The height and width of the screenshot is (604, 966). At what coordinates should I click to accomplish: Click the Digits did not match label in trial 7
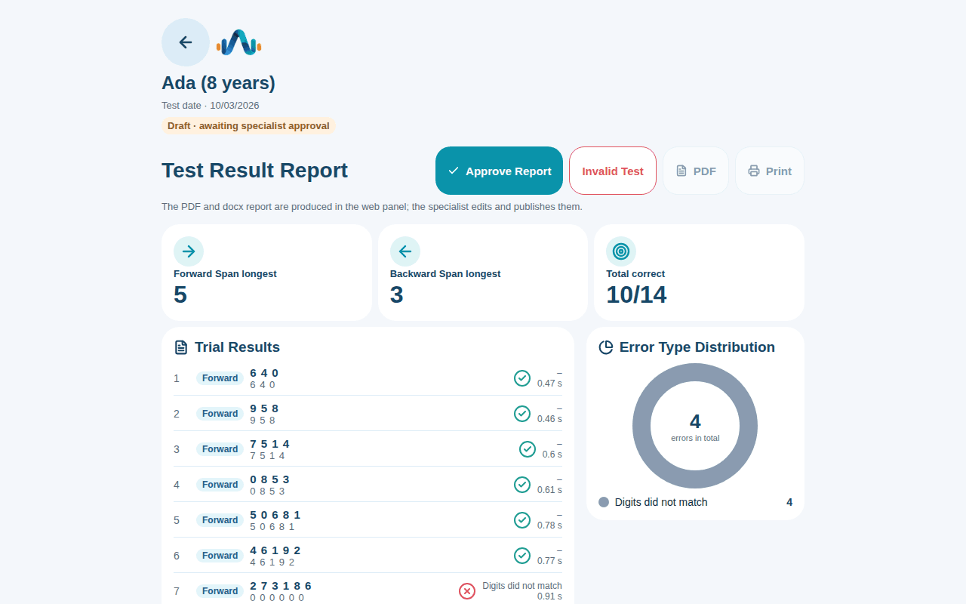522,586
